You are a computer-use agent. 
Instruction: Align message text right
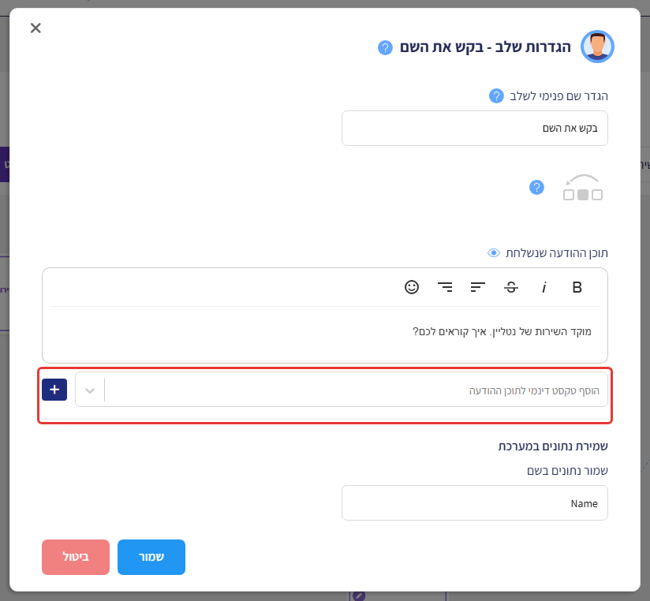(x=445, y=287)
